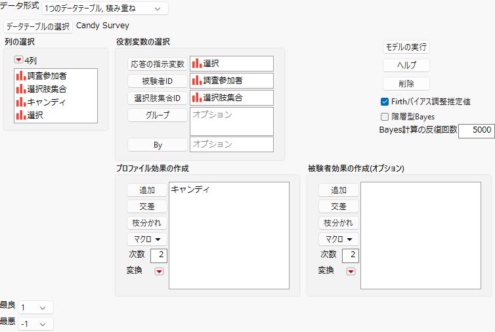Click 交差 under 被験者効果の作成
Viewport: 495px width, 332px height.
point(338,207)
